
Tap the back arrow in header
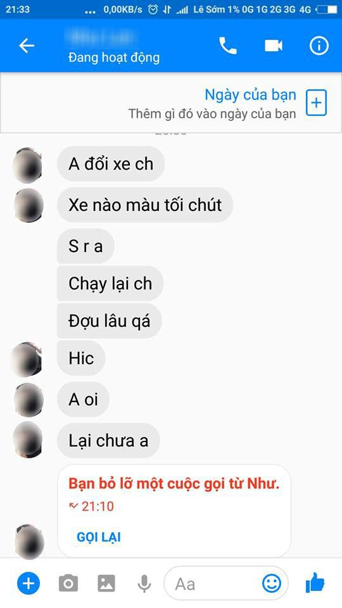(27, 46)
